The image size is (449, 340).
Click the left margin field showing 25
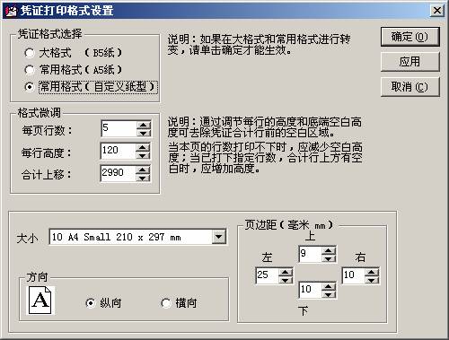coord(268,275)
